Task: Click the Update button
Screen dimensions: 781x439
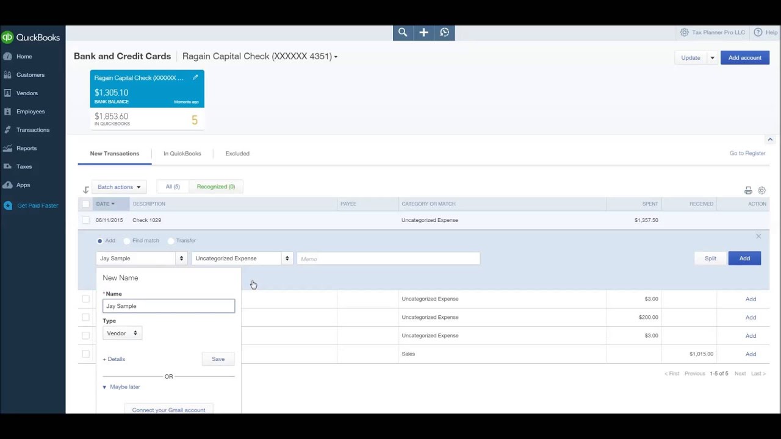Action: point(691,57)
